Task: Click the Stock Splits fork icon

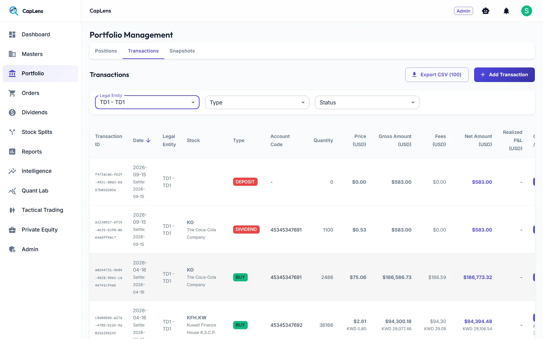Action: (12, 132)
